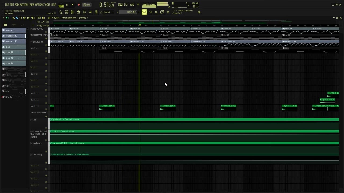Viewport: 344px width, 193px height.
Task: Click the 3.2x countdown before recording icon
Action: [126, 5]
